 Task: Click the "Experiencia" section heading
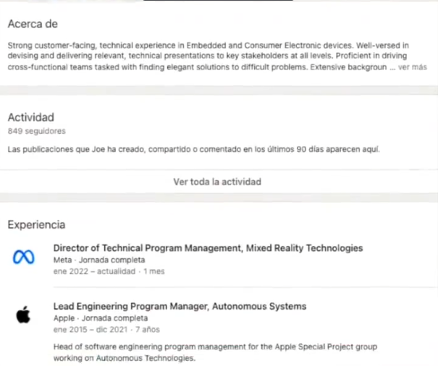tap(36, 225)
